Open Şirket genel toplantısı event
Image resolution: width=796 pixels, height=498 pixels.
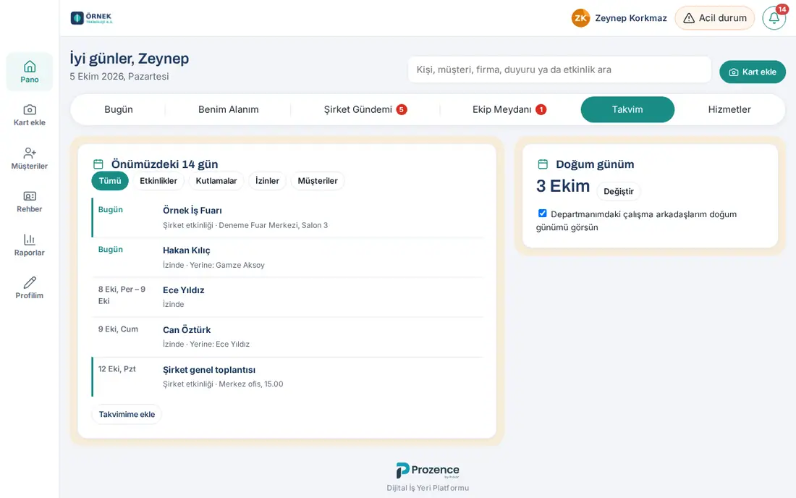[287, 376]
